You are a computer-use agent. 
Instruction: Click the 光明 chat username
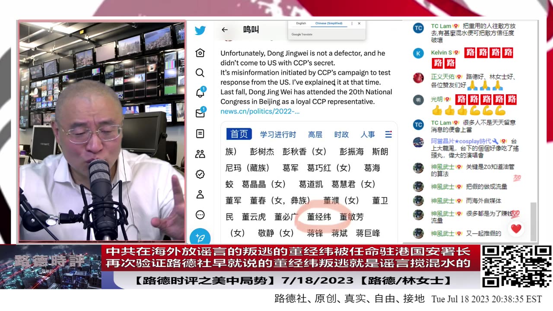[x=437, y=99]
